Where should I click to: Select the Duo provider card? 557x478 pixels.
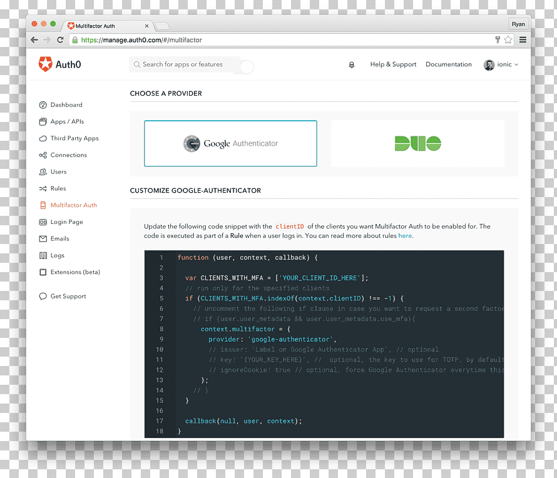pyautogui.click(x=417, y=143)
